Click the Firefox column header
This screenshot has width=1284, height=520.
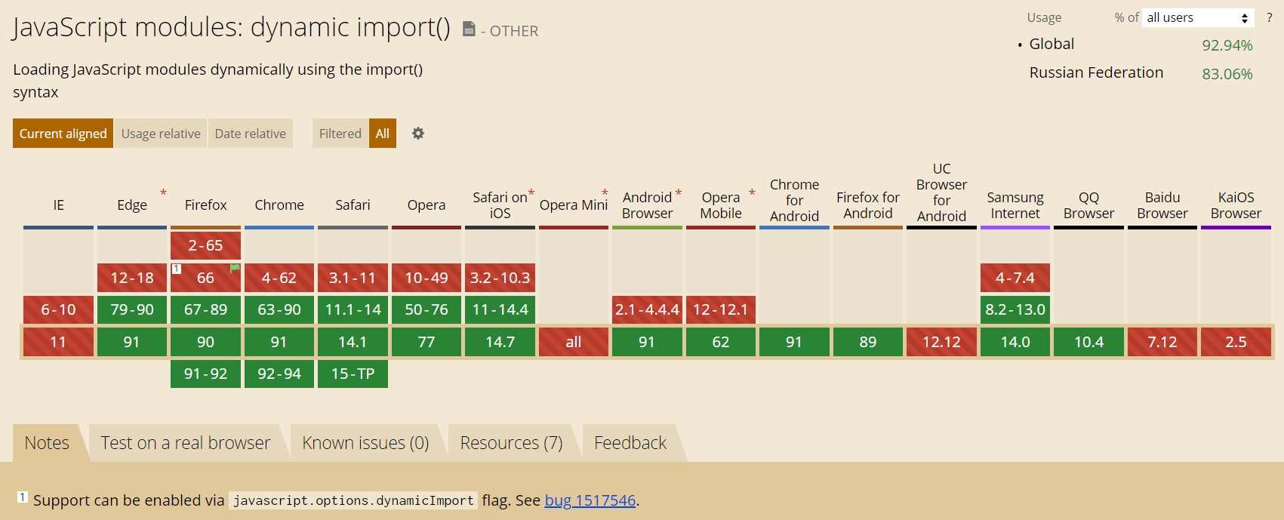[206, 205]
